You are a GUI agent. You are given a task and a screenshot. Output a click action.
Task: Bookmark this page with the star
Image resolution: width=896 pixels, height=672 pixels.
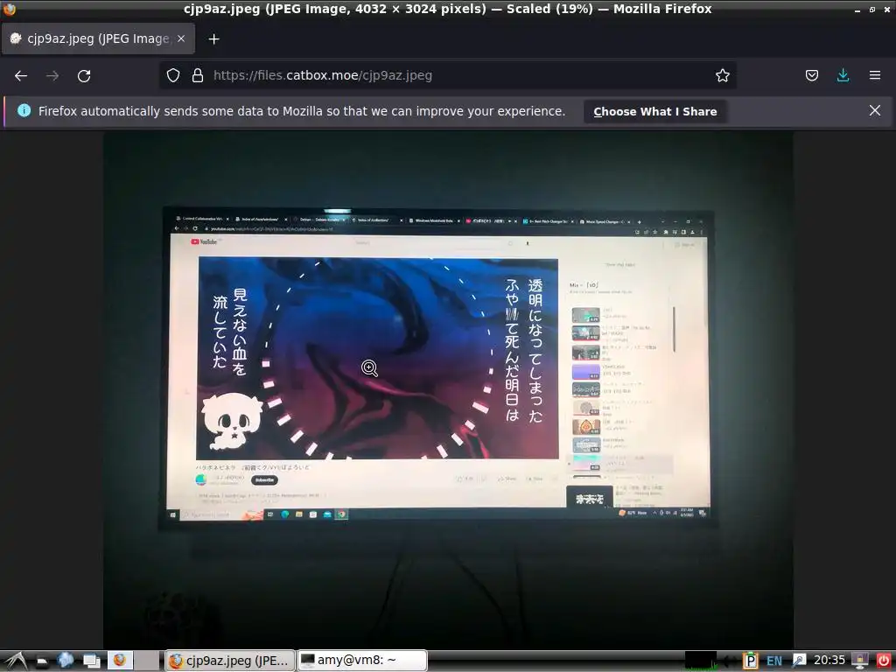722,75
